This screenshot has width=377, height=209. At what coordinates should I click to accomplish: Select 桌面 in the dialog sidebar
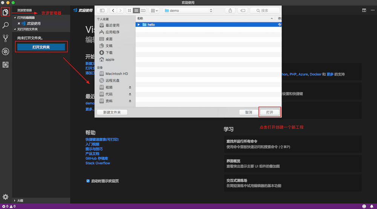pos(109,39)
